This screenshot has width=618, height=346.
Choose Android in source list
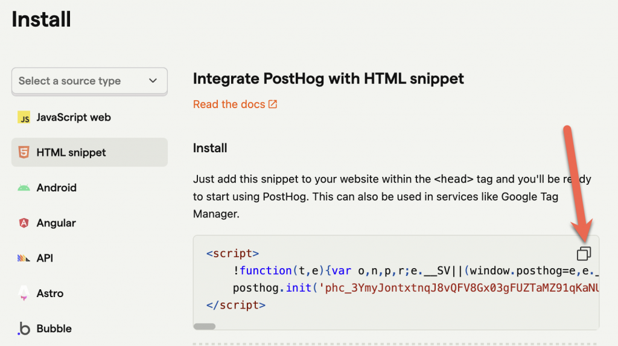click(x=89, y=187)
